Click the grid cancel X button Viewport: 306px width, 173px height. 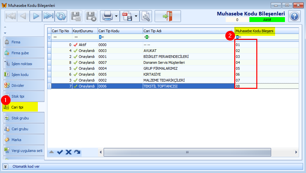(x=68, y=152)
